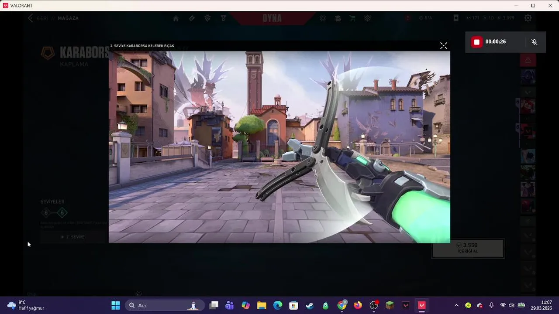Viewport: 559px width, 314px height.
Task: Open Valorant settings gear
Action: click(x=528, y=18)
